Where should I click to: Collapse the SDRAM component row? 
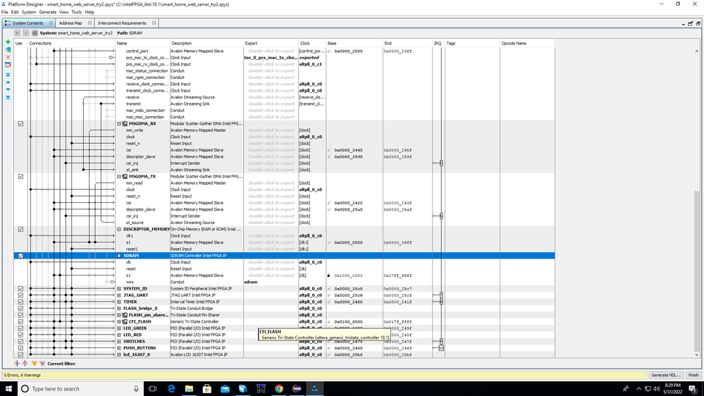[x=119, y=256]
